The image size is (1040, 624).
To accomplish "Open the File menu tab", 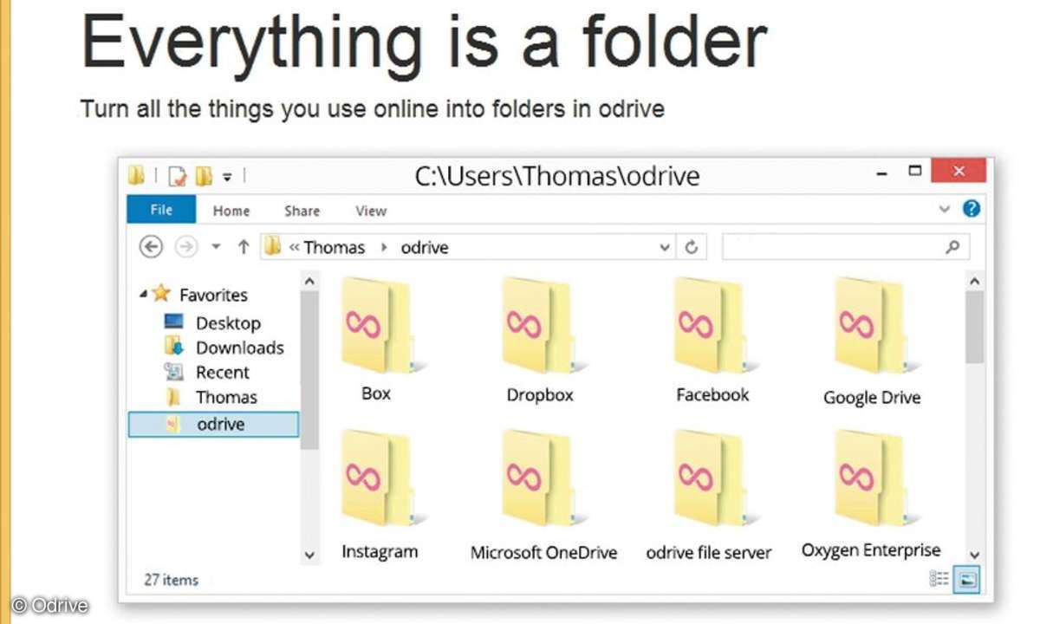I will (161, 210).
